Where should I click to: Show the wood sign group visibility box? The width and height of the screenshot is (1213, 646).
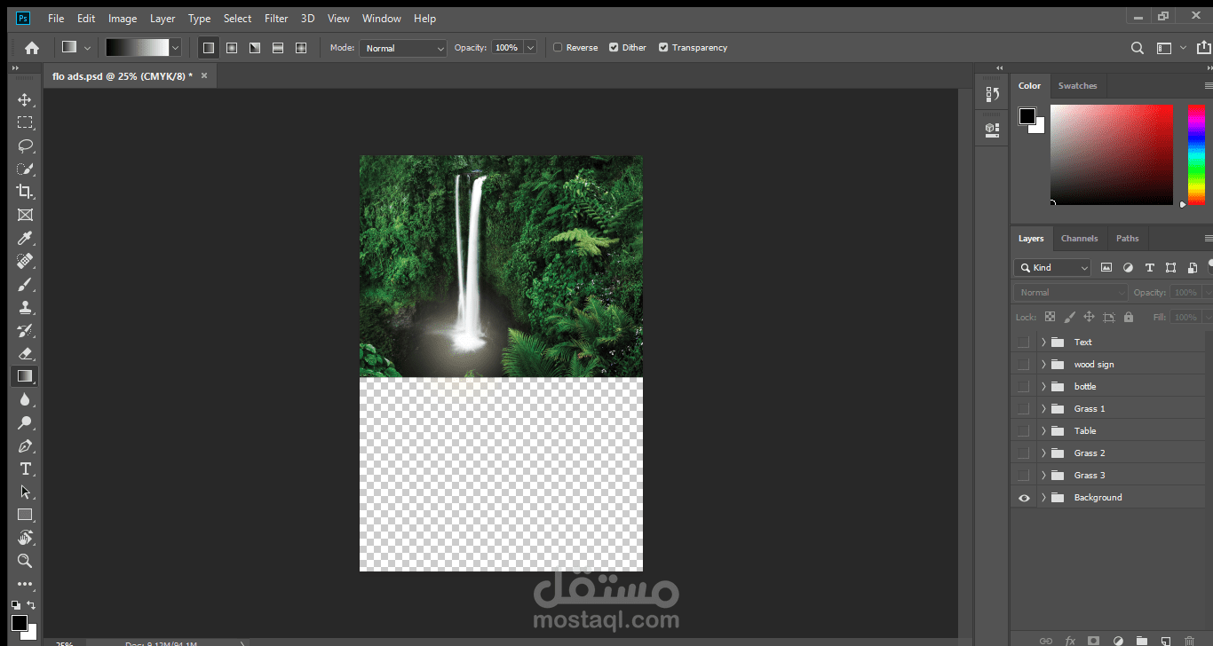pyautogui.click(x=1024, y=365)
